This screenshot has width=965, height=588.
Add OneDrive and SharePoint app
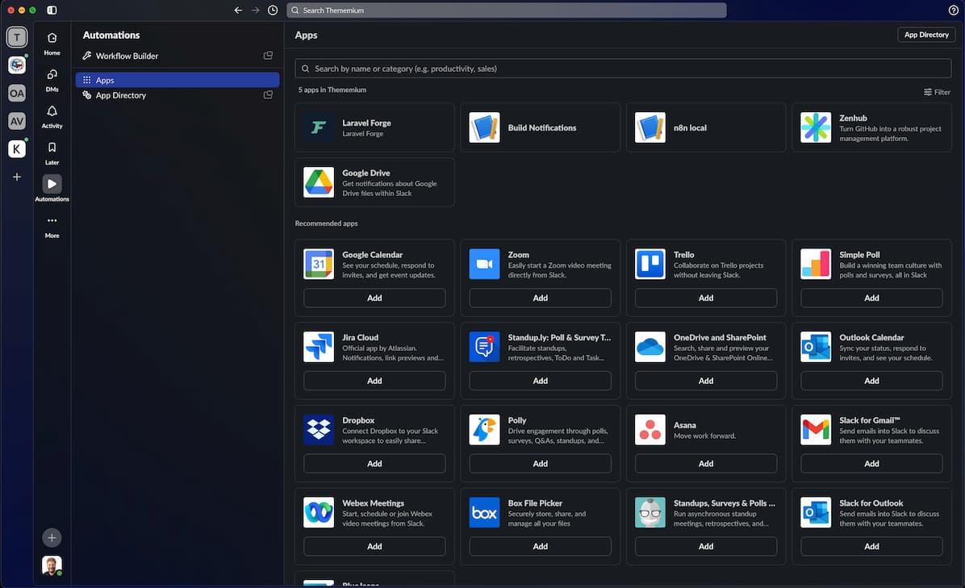(706, 381)
